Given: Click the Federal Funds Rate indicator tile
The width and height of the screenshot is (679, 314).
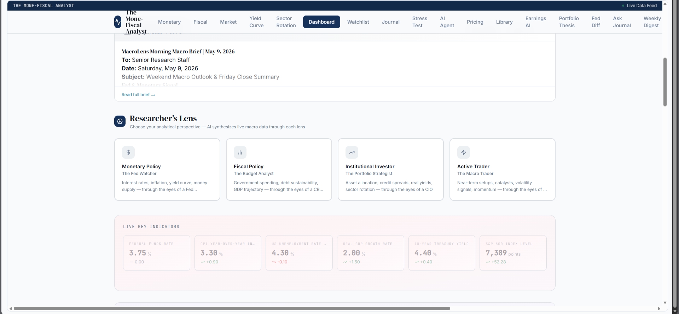Looking at the screenshot, I should click(156, 253).
